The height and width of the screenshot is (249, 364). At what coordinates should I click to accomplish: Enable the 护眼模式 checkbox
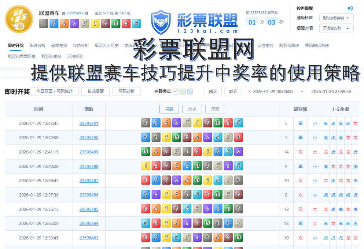tap(175, 92)
